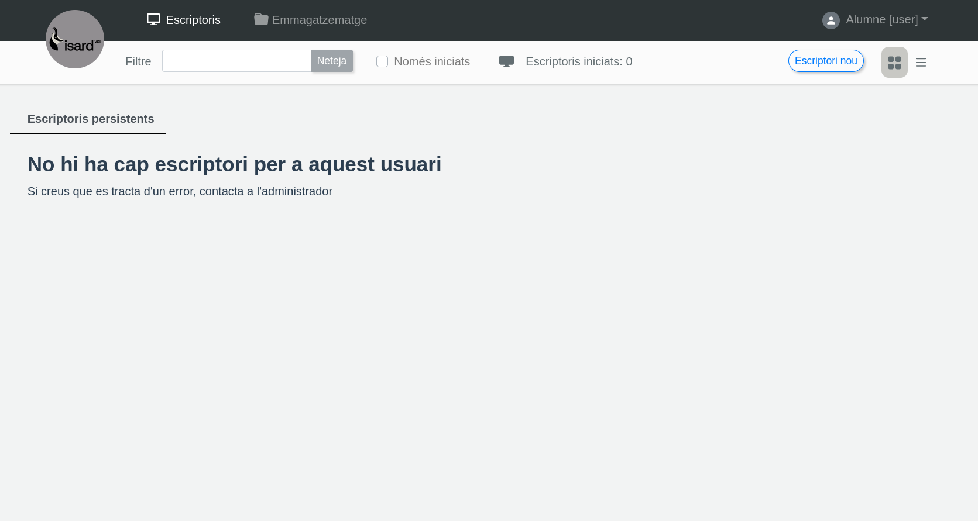Switch to grid view of desktops
This screenshot has height=521, width=978.
pos(894,62)
